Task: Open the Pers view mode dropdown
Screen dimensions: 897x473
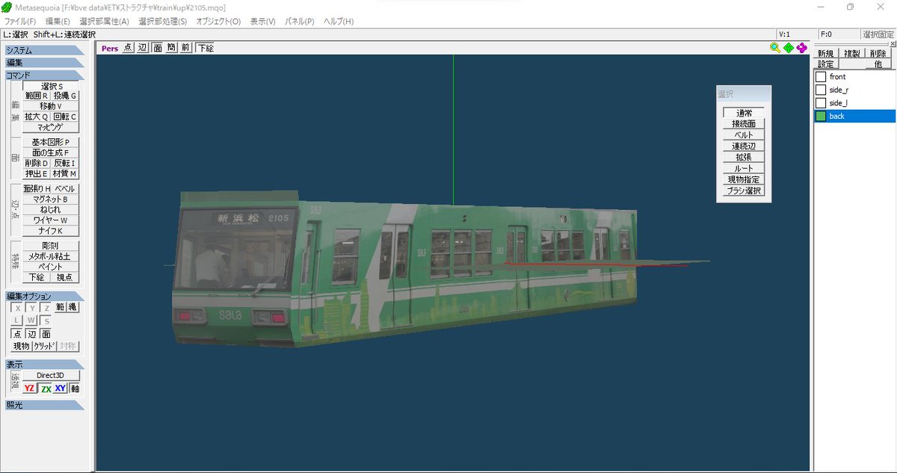Action: [x=110, y=48]
